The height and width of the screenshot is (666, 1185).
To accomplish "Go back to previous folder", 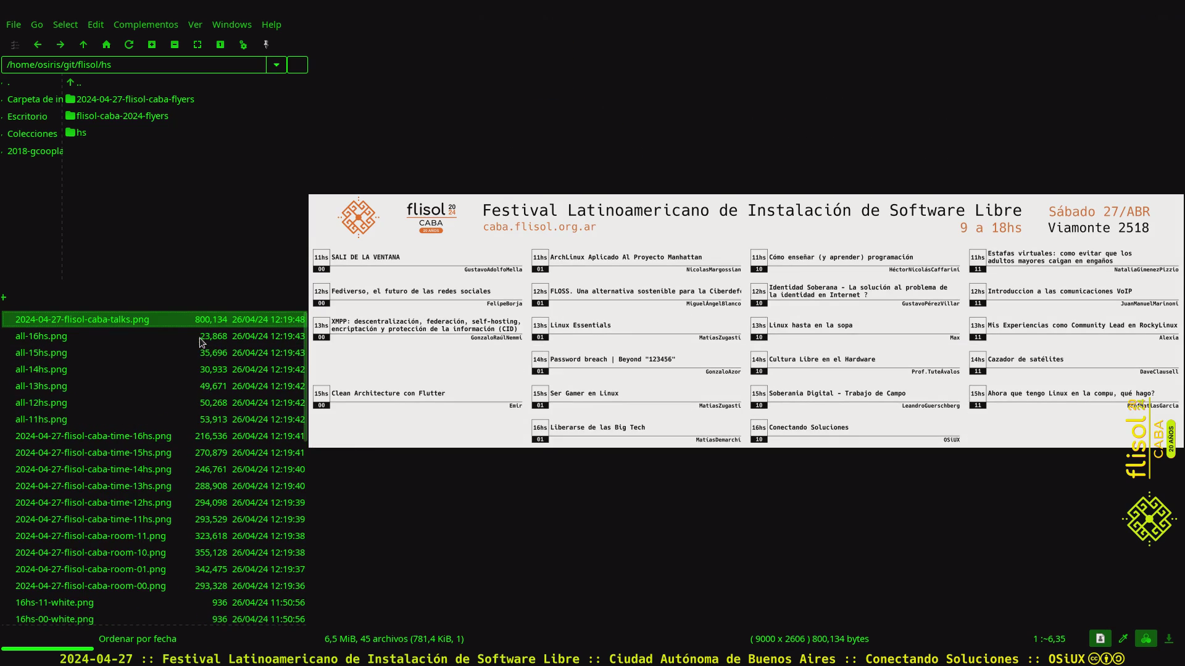I will (x=38, y=44).
